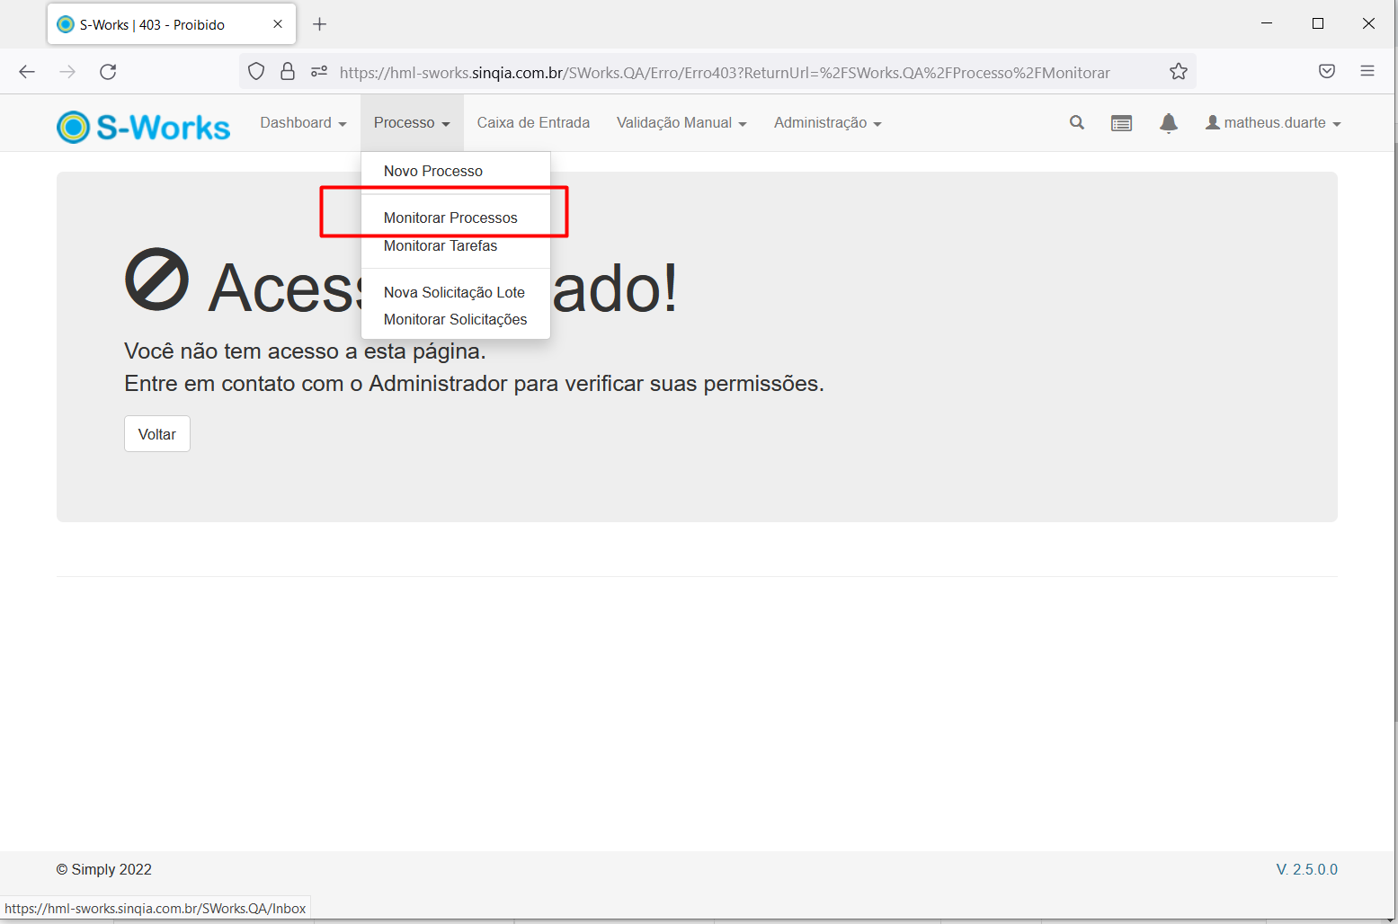The height and width of the screenshot is (924, 1398).
Task: Select Monitorar Tarefas
Action: click(x=456, y=245)
